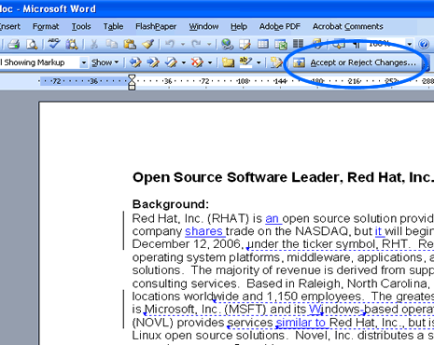This screenshot has height=345, width=434.
Task: Click the ruler indent marker
Action: pyautogui.click(x=132, y=82)
